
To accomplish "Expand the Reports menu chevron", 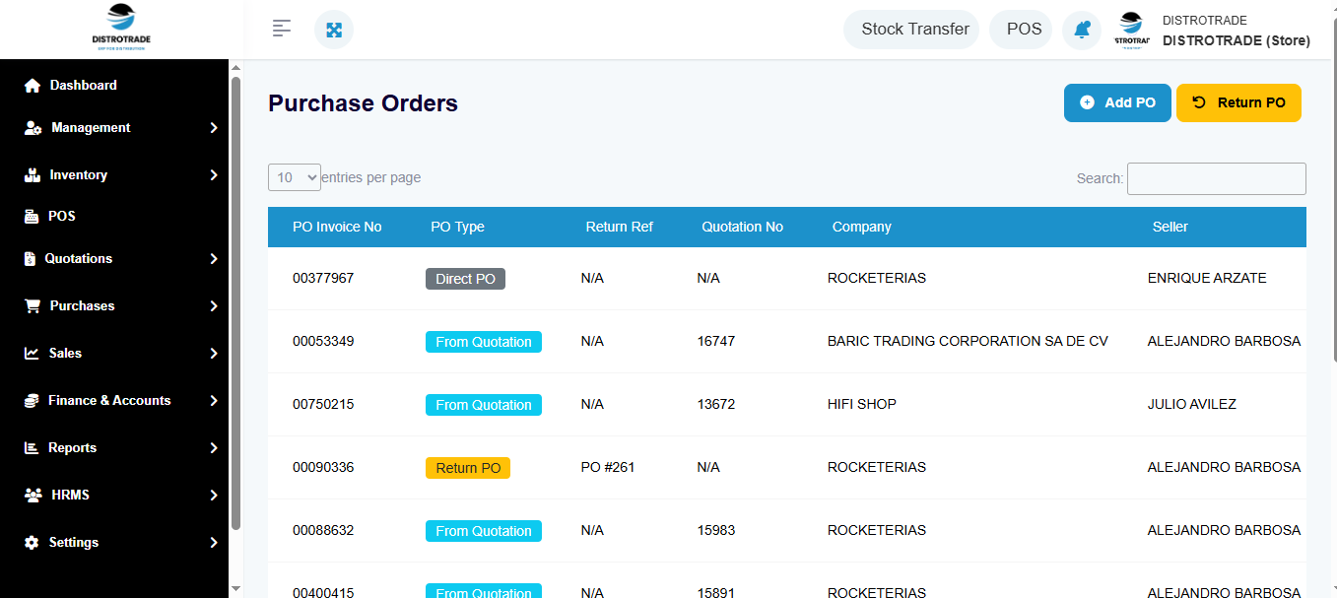I will (x=214, y=448).
